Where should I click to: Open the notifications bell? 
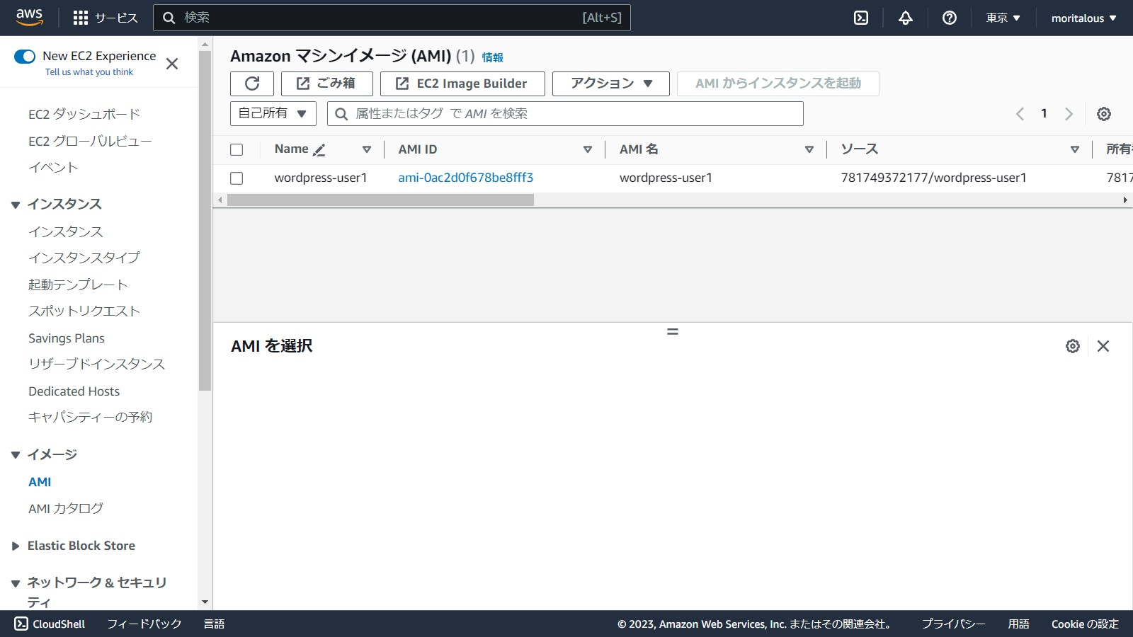tap(905, 18)
